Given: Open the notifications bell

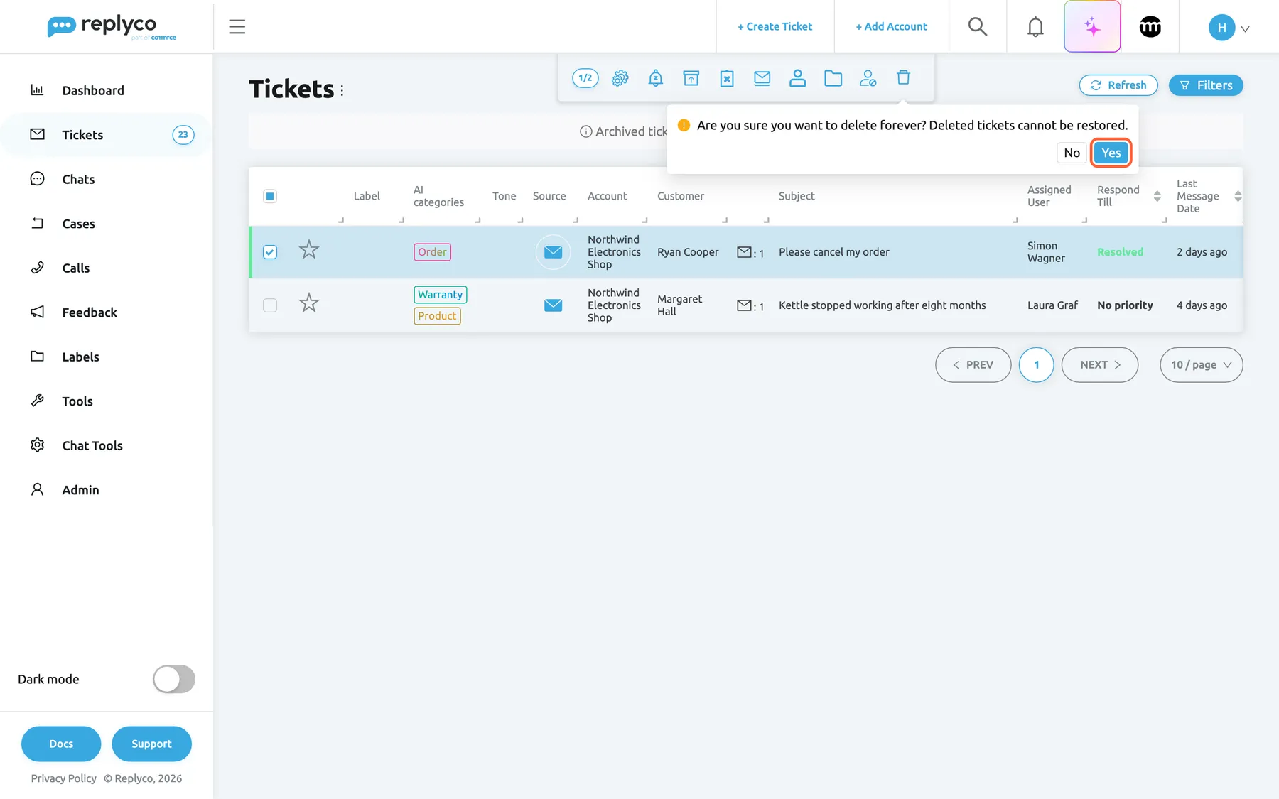Looking at the screenshot, I should pos(1036,26).
